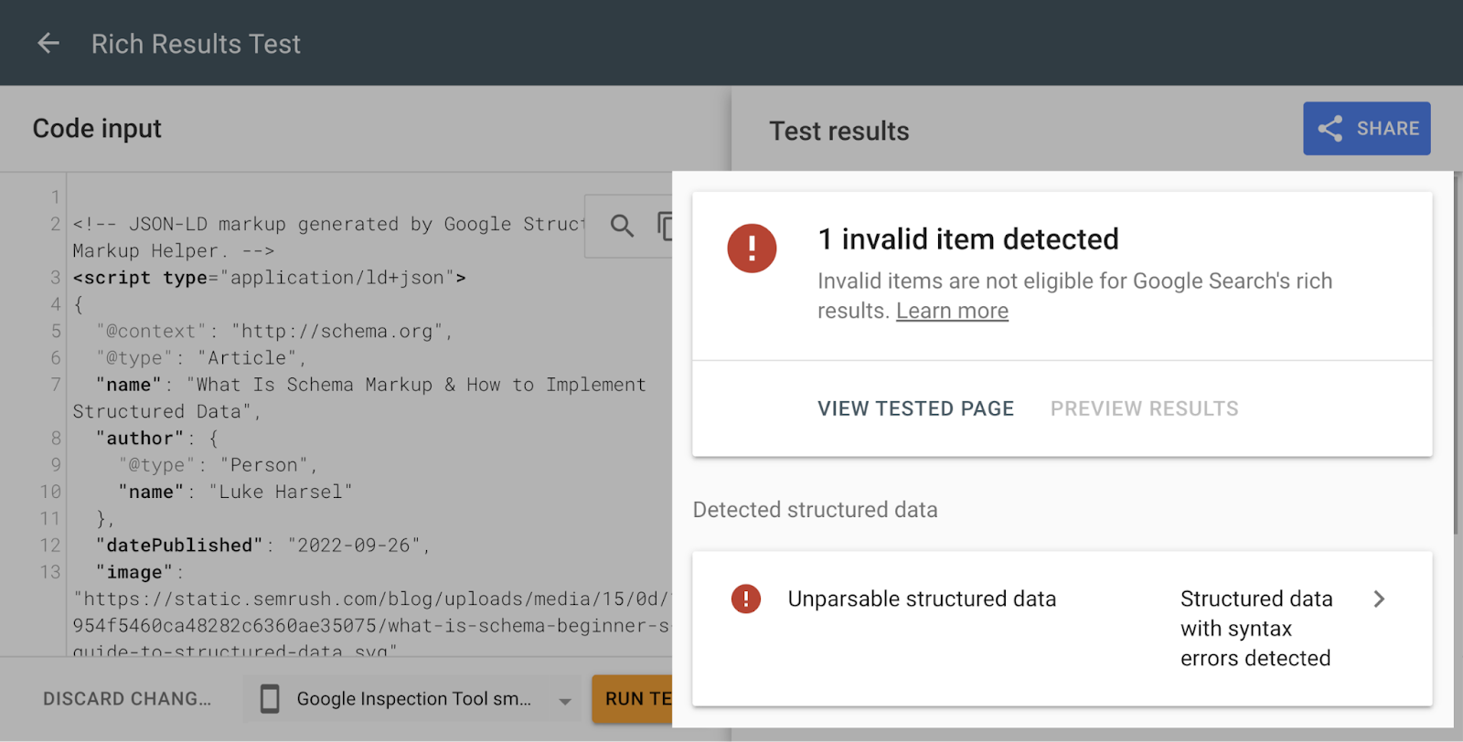The height and width of the screenshot is (742, 1463).
Task: Click the smartphone icon in the user agent selector
Action: [270, 699]
